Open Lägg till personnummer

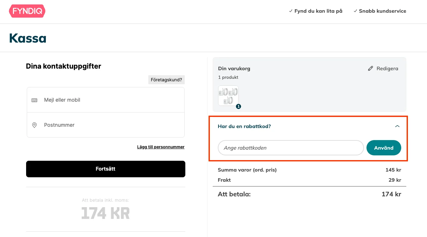[161, 147]
